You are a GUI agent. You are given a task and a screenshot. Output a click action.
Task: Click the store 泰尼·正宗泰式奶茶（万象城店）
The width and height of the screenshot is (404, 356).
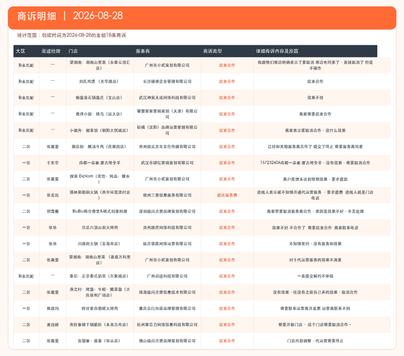99,276
